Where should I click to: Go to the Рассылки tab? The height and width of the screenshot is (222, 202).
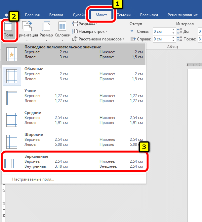[x=149, y=15]
